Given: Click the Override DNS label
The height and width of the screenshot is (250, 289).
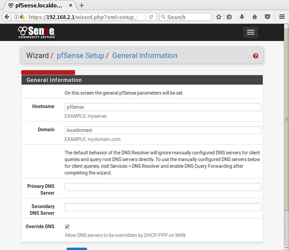Looking at the screenshot, I should click(40, 227).
